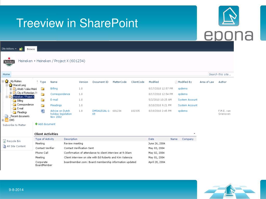The width and height of the screenshot is (266, 199).
Task: Sort by Type of Activity column
Action: pos(45,139)
